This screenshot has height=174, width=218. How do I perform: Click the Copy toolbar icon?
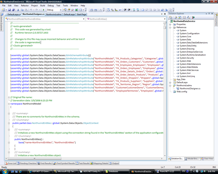(x=22, y=10)
